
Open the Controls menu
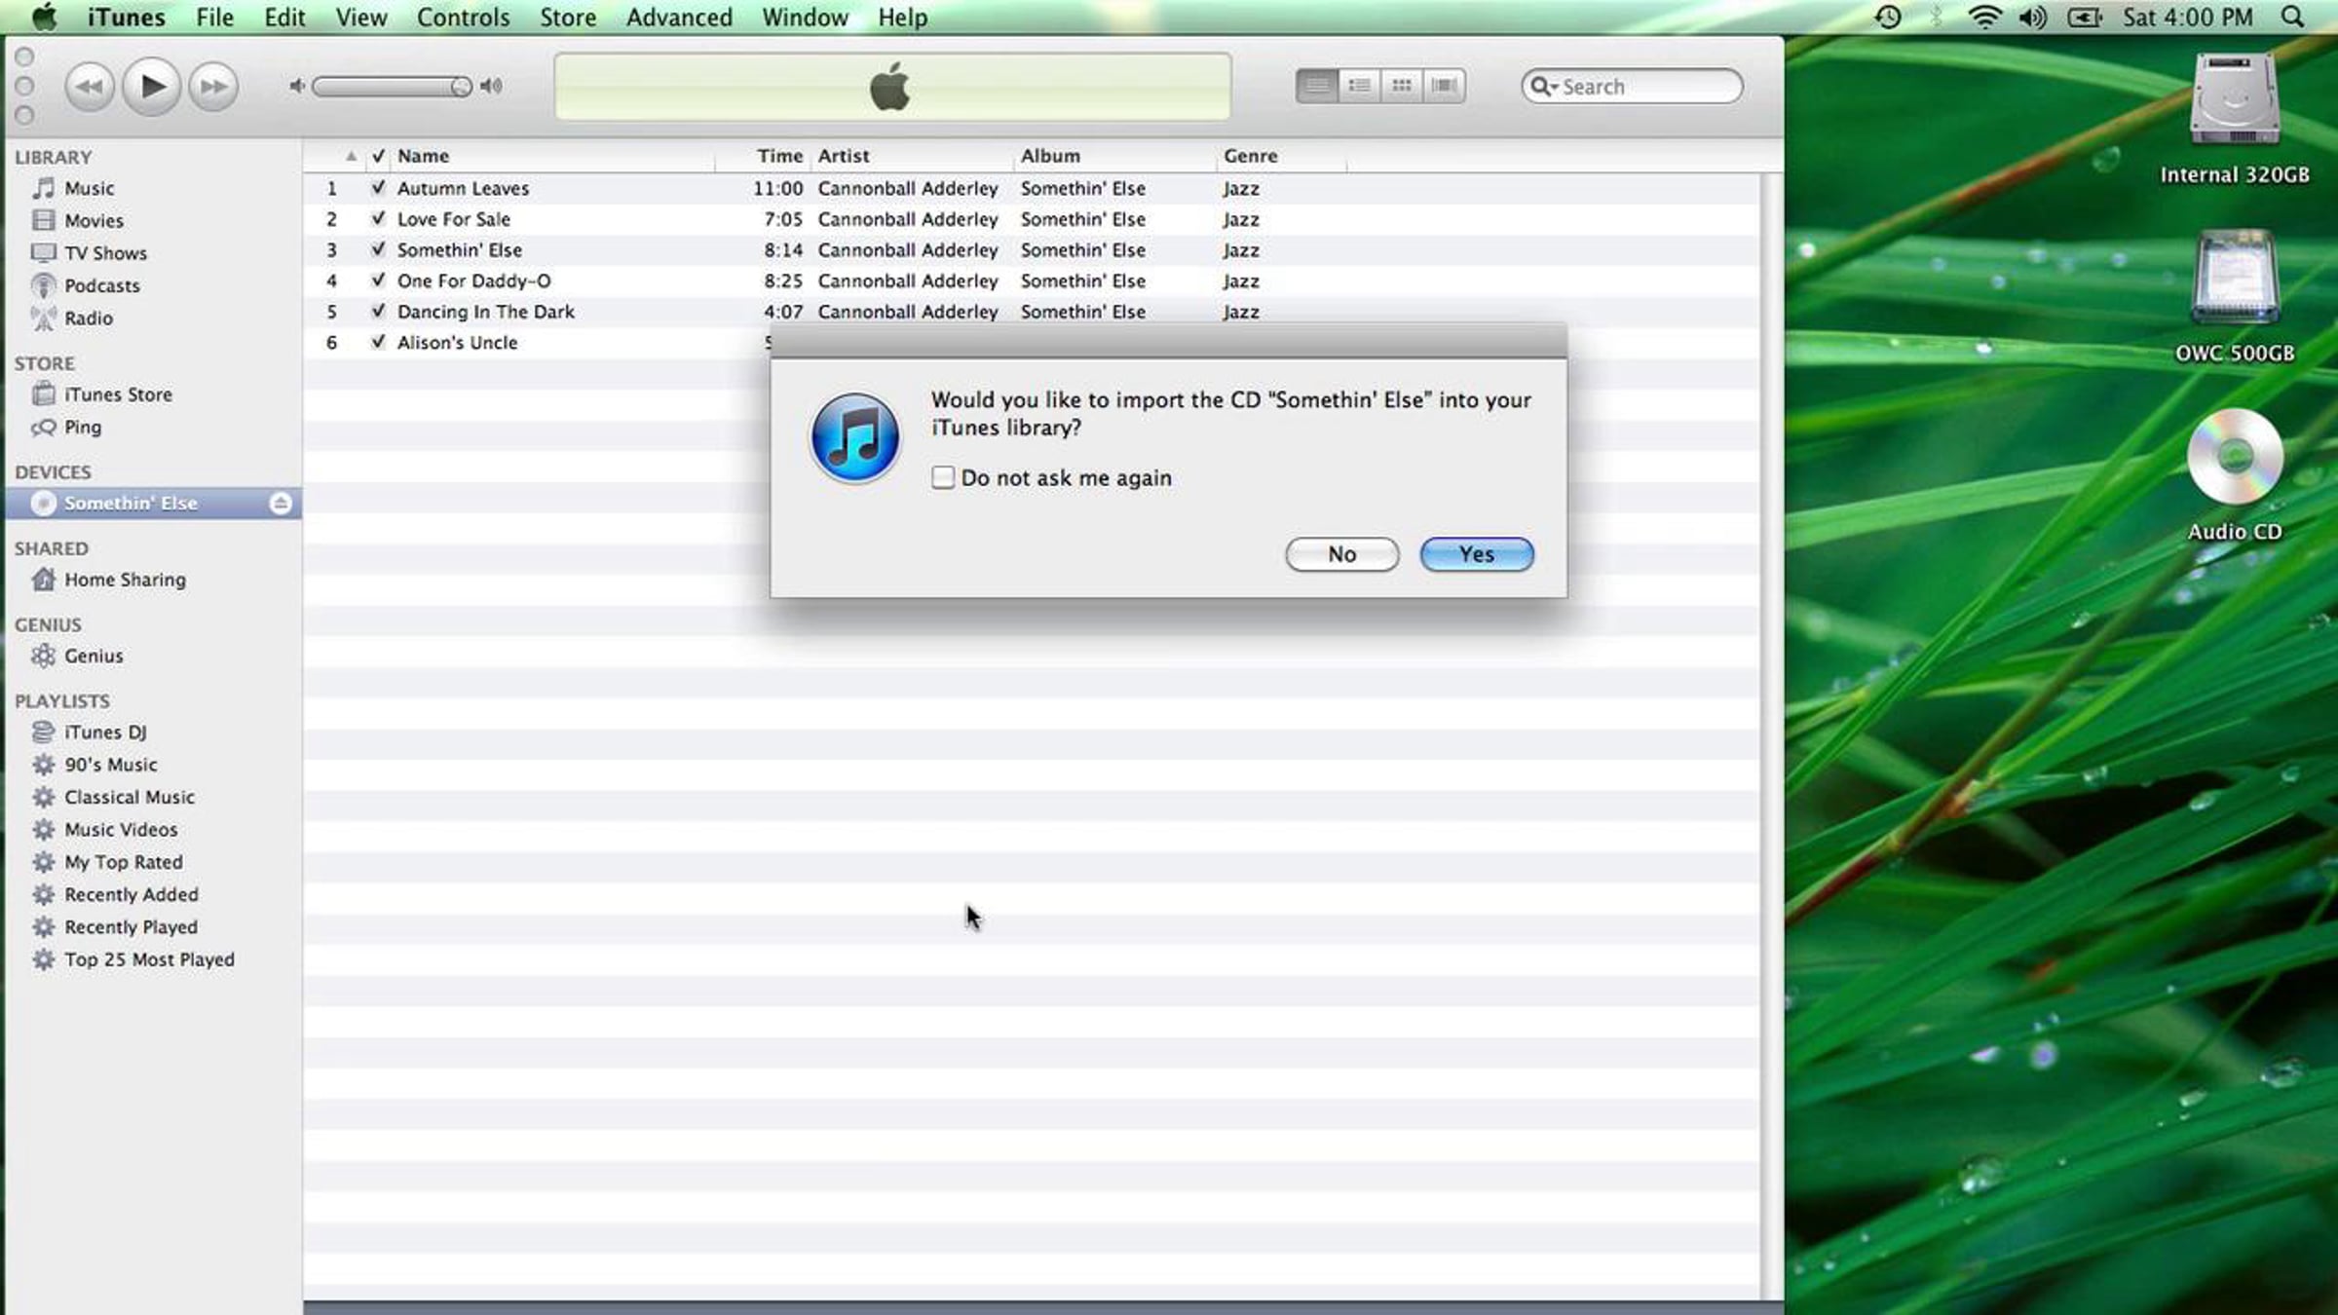coord(463,18)
